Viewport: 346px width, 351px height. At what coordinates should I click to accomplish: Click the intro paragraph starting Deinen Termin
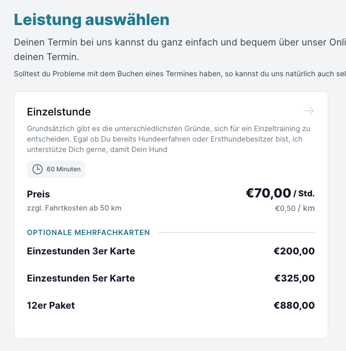tap(180, 50)
